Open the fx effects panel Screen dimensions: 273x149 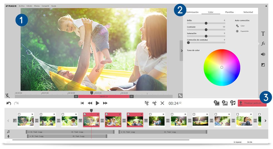[x=263, y=43]
